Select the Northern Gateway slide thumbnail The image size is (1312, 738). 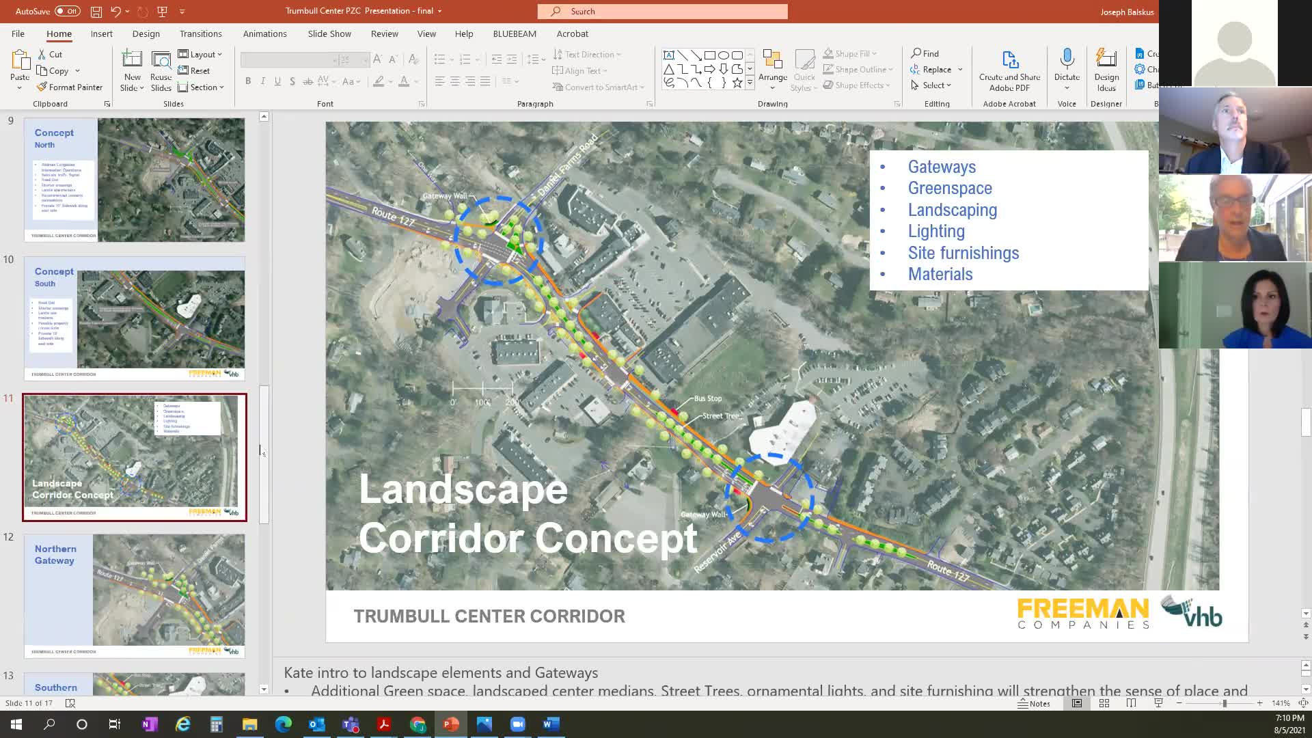pos(134,591)
